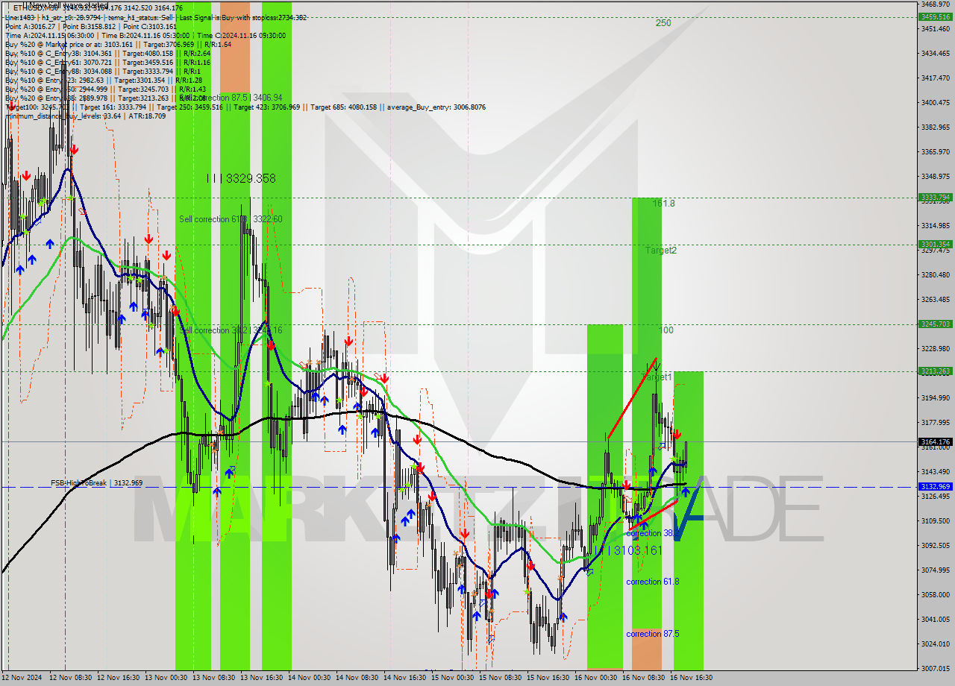The image size is (955, 686).
Task: Select the green 3245.703 price tag
Action: pyautogui.click(x=935, y=324)
